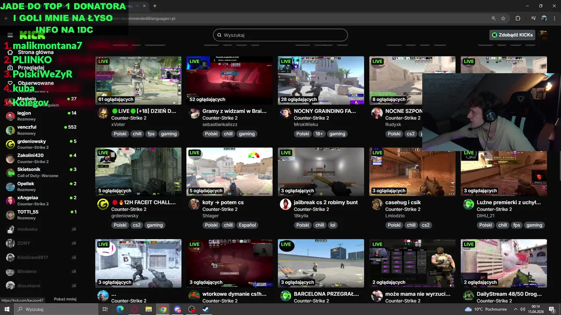561x315 pixels.
Task: Open Skietsonik channel in sidebar
Action: 41,172
